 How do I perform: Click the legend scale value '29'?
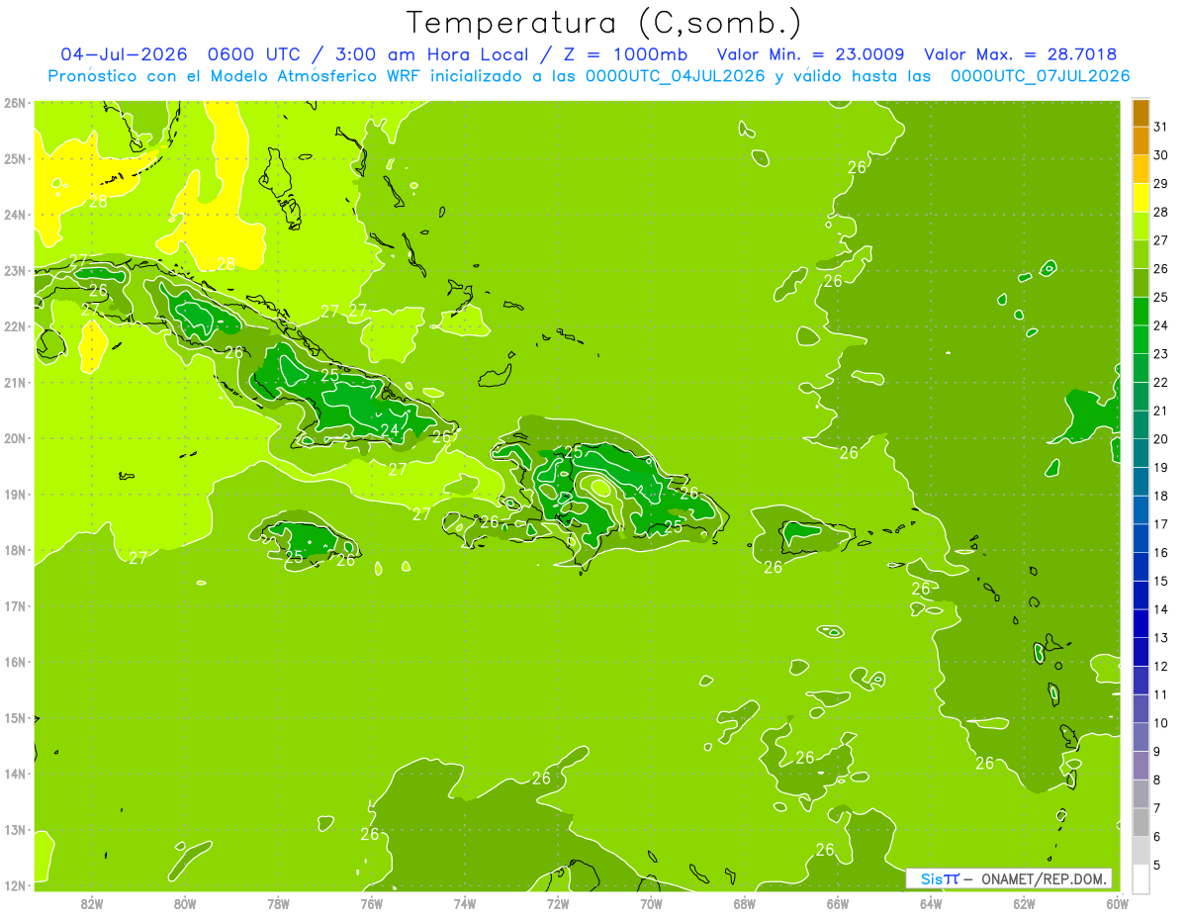(1160, 183)
